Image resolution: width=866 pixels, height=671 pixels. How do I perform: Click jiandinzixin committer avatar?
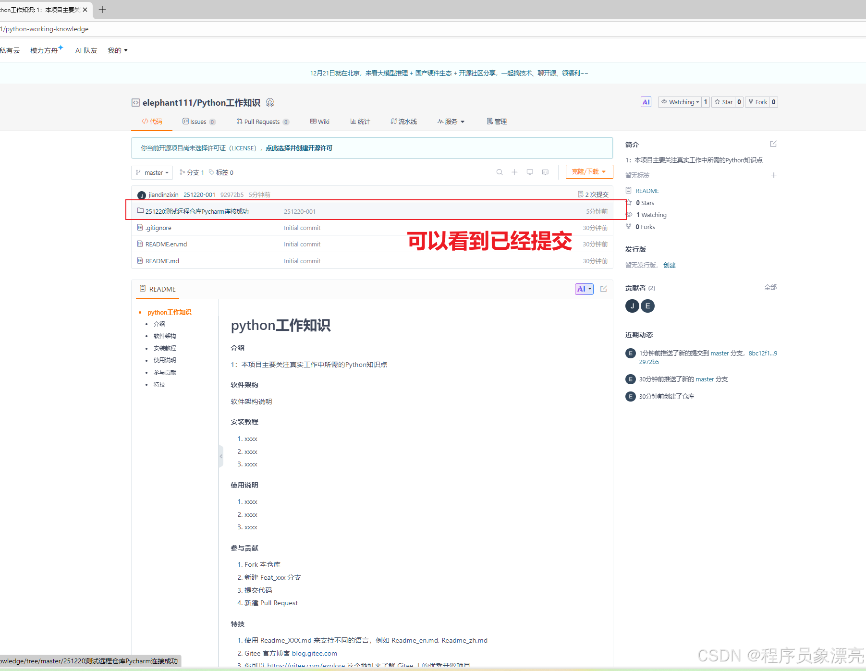tap(142, 195)
